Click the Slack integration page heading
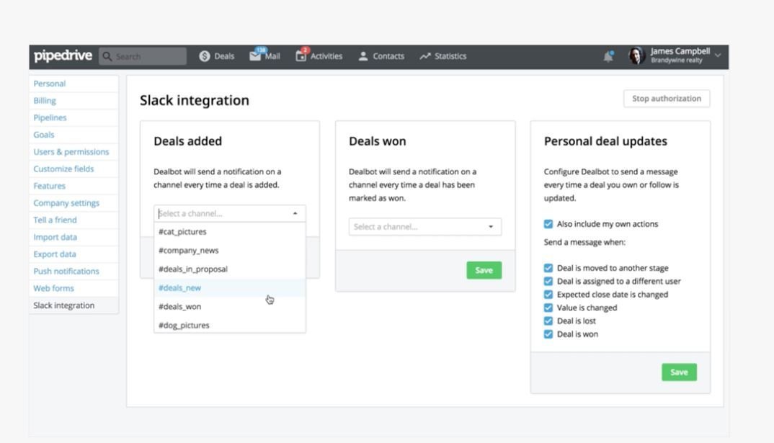The height and width of the screenshot is (443, 774). click(x=195, y=100)
